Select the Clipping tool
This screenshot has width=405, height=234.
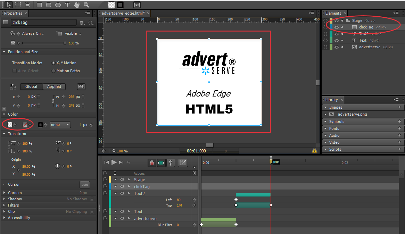tap(27, 5)
